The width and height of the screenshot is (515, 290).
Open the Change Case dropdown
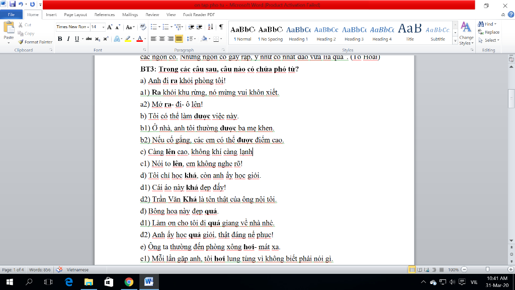(x=130, y=27)
